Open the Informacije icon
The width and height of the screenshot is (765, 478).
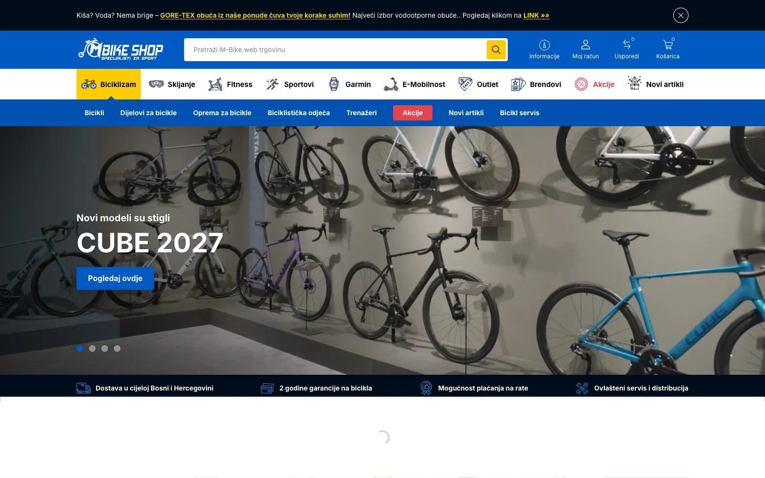coord(544,50)
